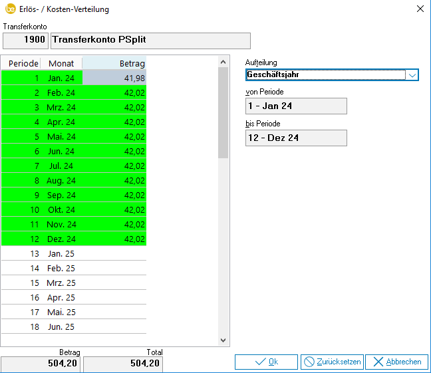Select the Dez. 24 period row
Image resolution: width=431 pixels, height=373 pixels.
pos(61,239)
